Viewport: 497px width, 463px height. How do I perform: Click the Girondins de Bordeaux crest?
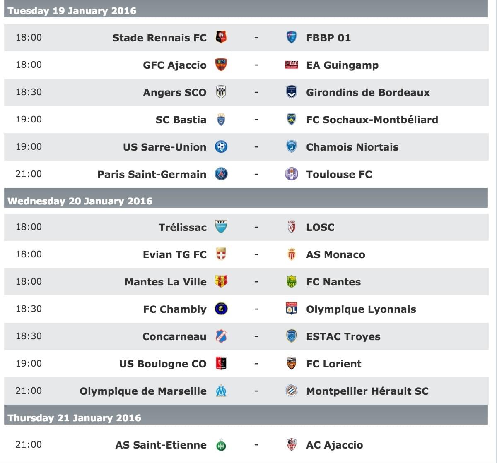(x=292, y=92)
